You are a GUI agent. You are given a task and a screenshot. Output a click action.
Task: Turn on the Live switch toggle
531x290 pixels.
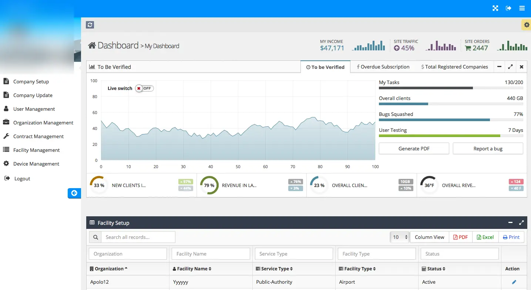coord(144,88)
